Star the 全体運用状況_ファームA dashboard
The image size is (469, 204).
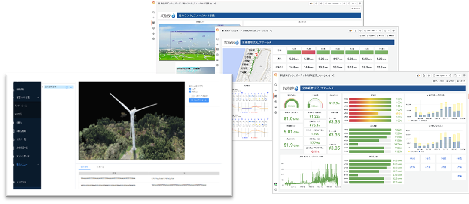(x=268, y=30)
